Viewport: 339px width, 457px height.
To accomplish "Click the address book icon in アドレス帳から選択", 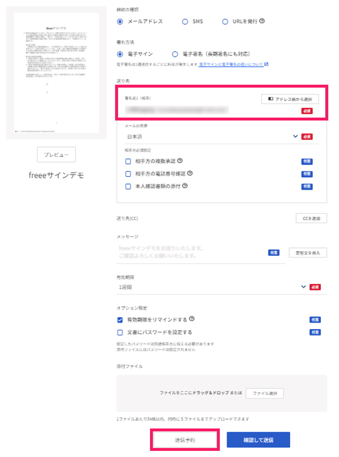I will [270, 99].
